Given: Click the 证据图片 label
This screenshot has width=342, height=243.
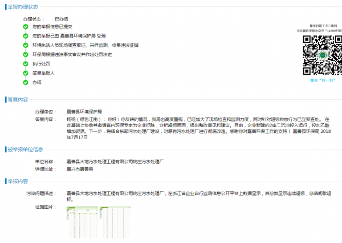Looking at the screenshot, I should tap(46, 206).
